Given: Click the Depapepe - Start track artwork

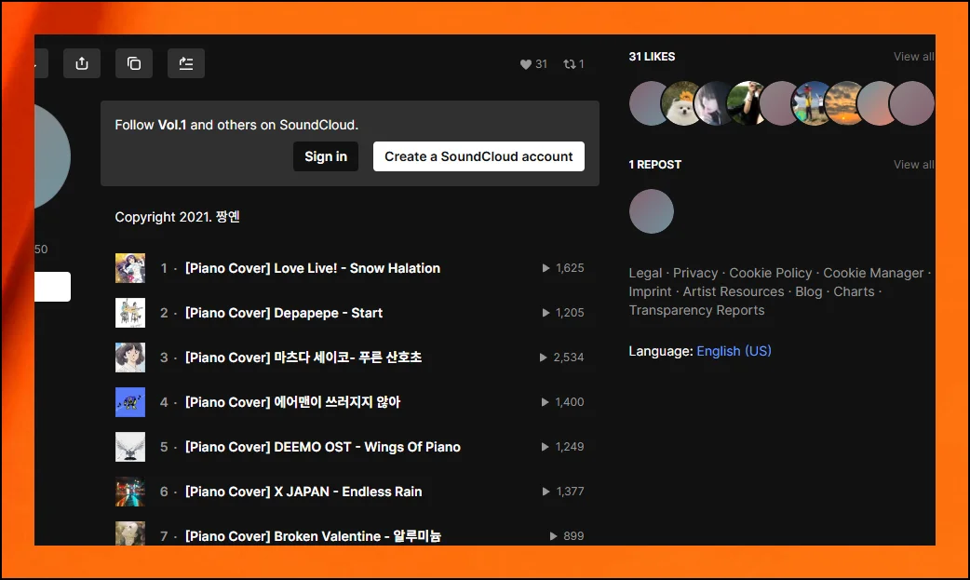Looking at the screenshot, I should point(130,313).
